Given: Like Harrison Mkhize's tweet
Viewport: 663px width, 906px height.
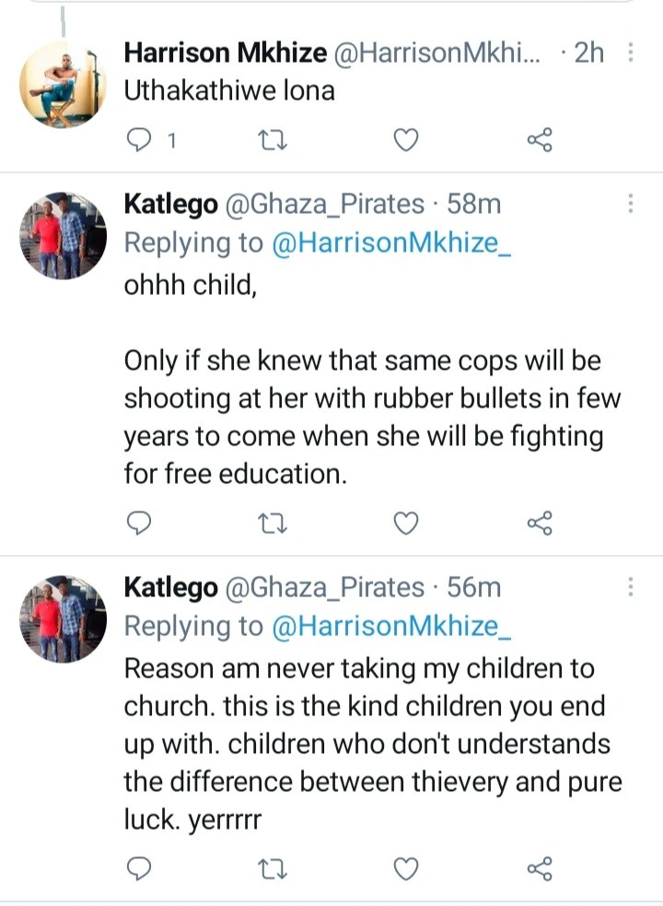Looking at the screenshot, I should tap(405, 140).
